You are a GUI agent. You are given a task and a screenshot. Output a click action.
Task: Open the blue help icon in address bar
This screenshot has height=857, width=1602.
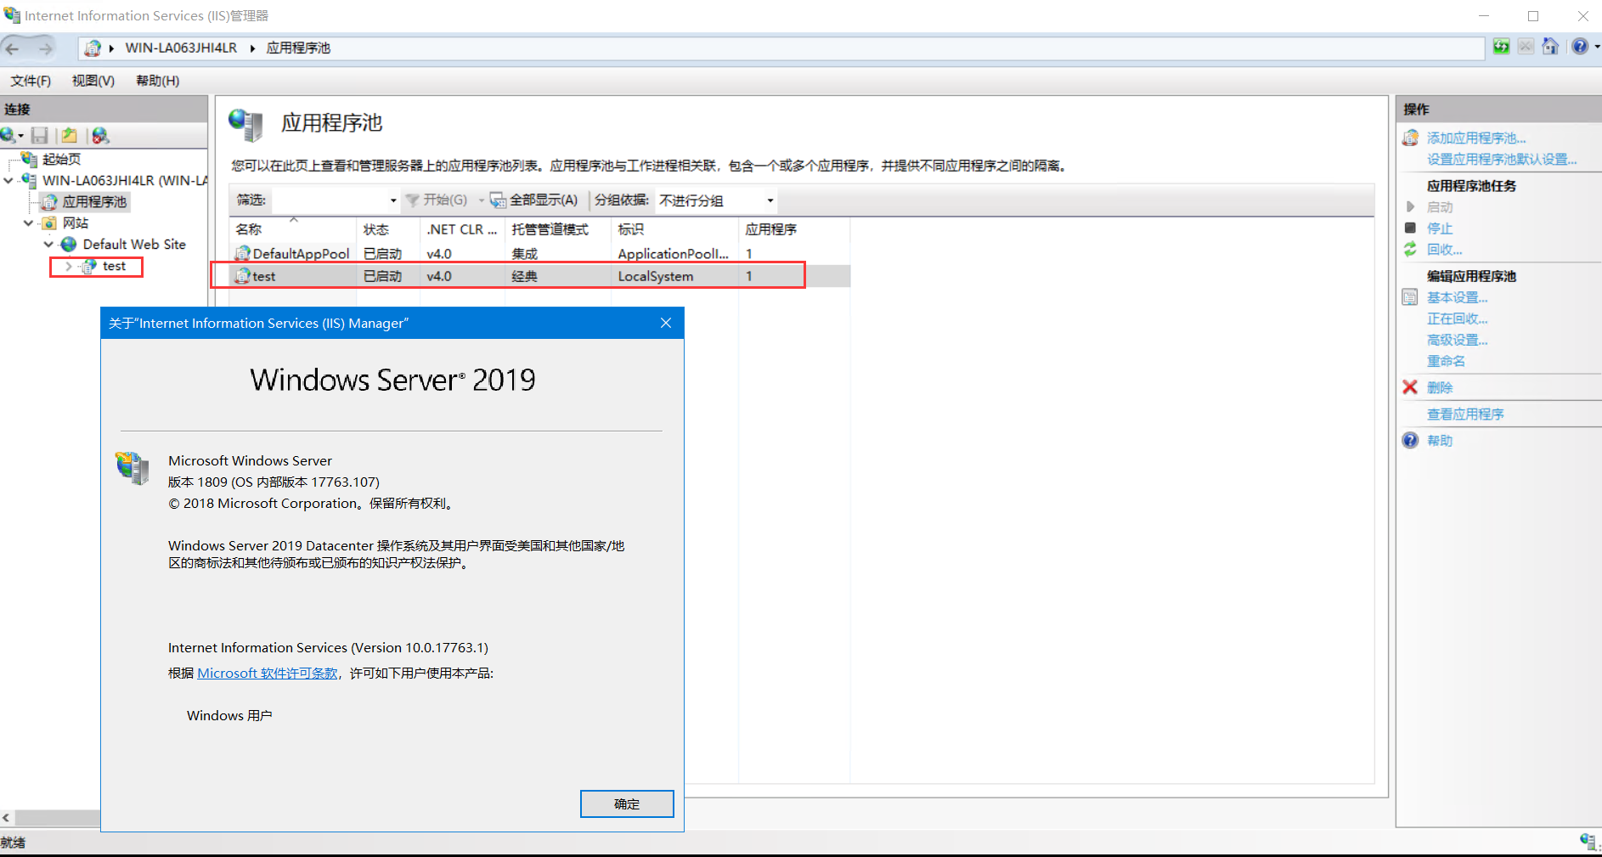coord(1579,47)
